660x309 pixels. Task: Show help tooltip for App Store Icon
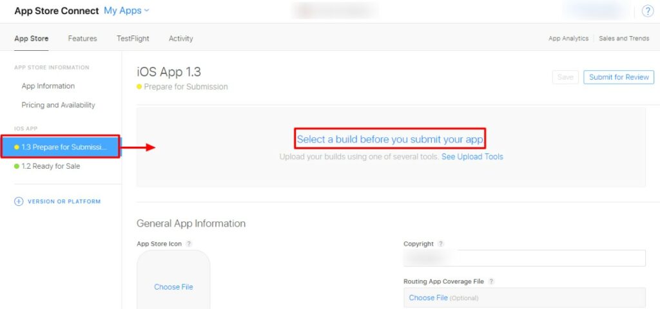click(189, 244)
